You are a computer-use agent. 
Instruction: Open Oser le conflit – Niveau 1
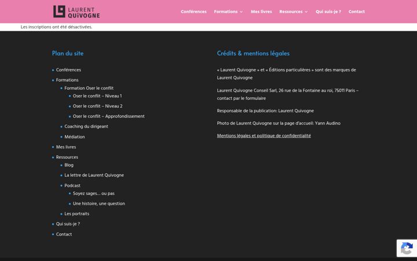pyautogui.click(x=97, y=96)
